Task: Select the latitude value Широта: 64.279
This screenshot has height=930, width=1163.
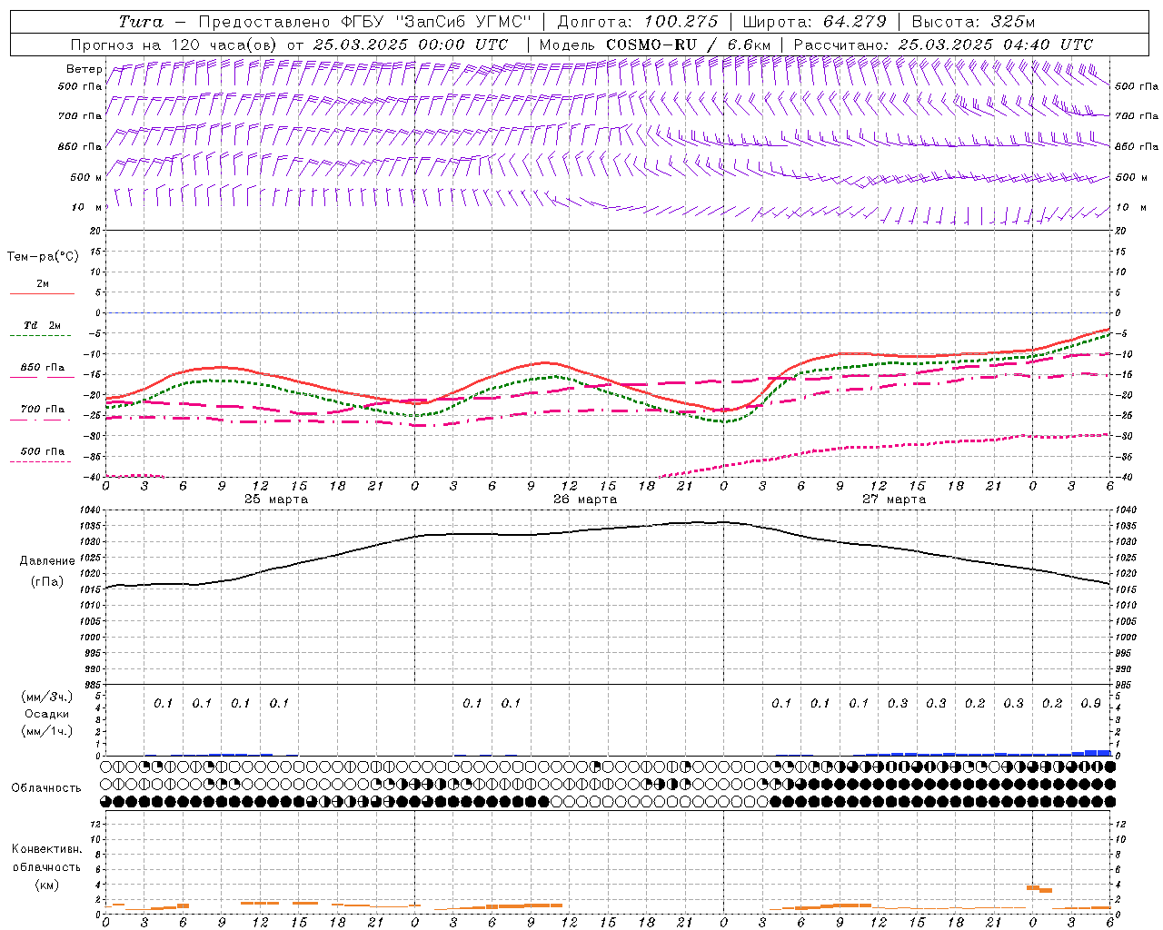Action: [x=814, y=22]
